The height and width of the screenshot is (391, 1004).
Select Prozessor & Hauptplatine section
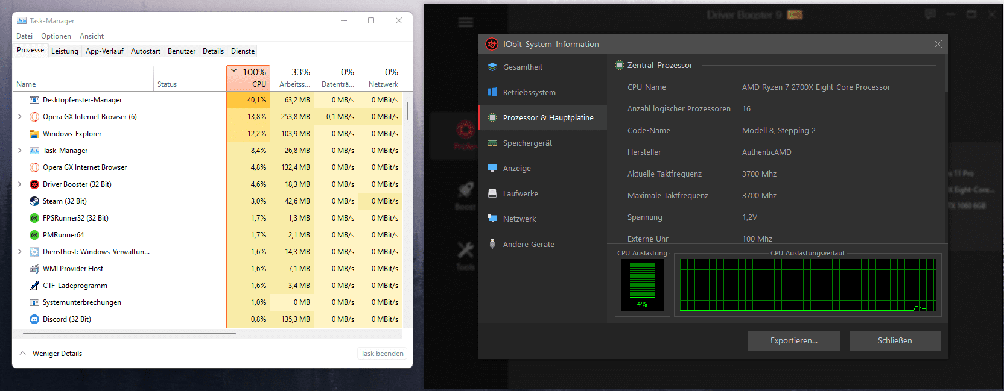(x=543, y=117)
